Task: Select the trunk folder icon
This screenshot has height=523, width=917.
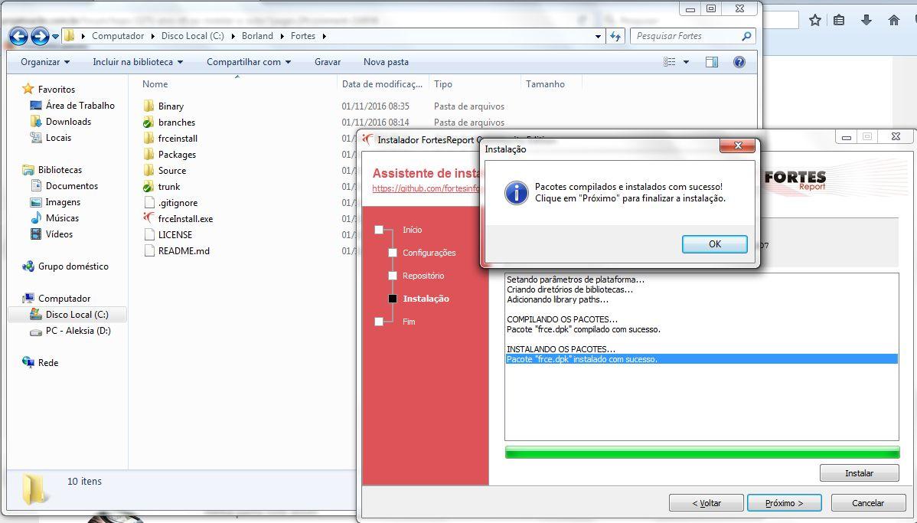Action: point(148,187)
